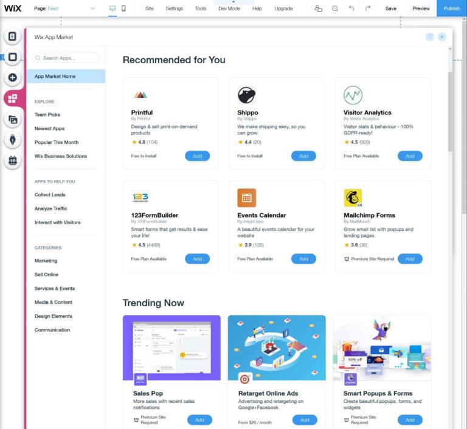Click the Printful app logo
467x429 pixels.
140,95
